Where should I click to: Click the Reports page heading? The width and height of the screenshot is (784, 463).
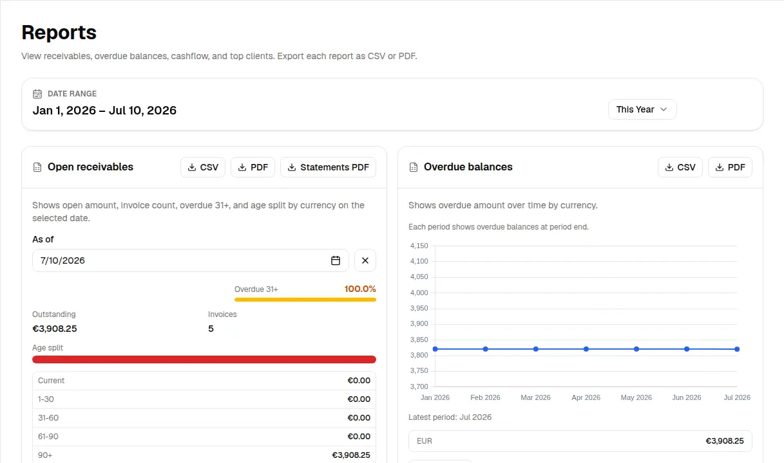(x=59, y=32)
